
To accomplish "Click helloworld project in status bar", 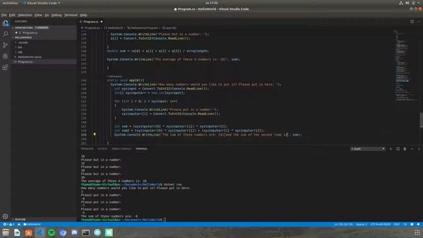I will click(32, 224).
